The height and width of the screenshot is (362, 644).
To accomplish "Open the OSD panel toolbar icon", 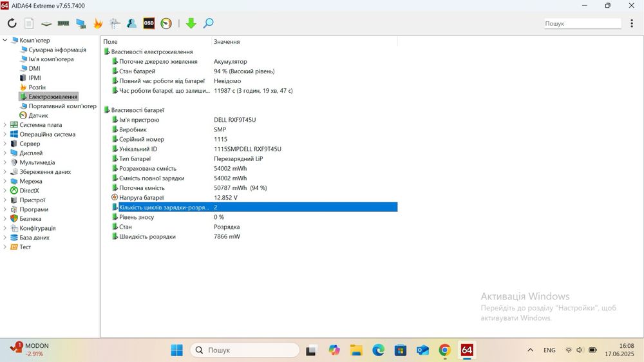I will [x=149, y=23].
